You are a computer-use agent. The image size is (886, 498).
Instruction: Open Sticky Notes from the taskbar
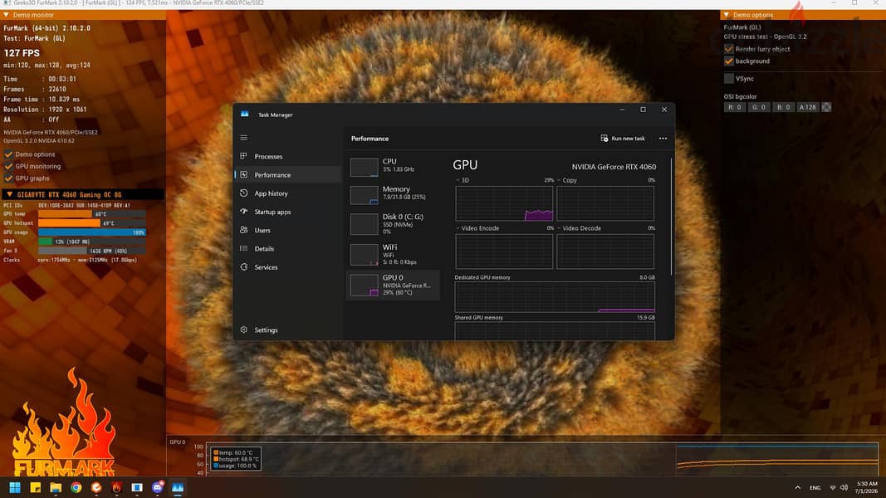(35, 487)
